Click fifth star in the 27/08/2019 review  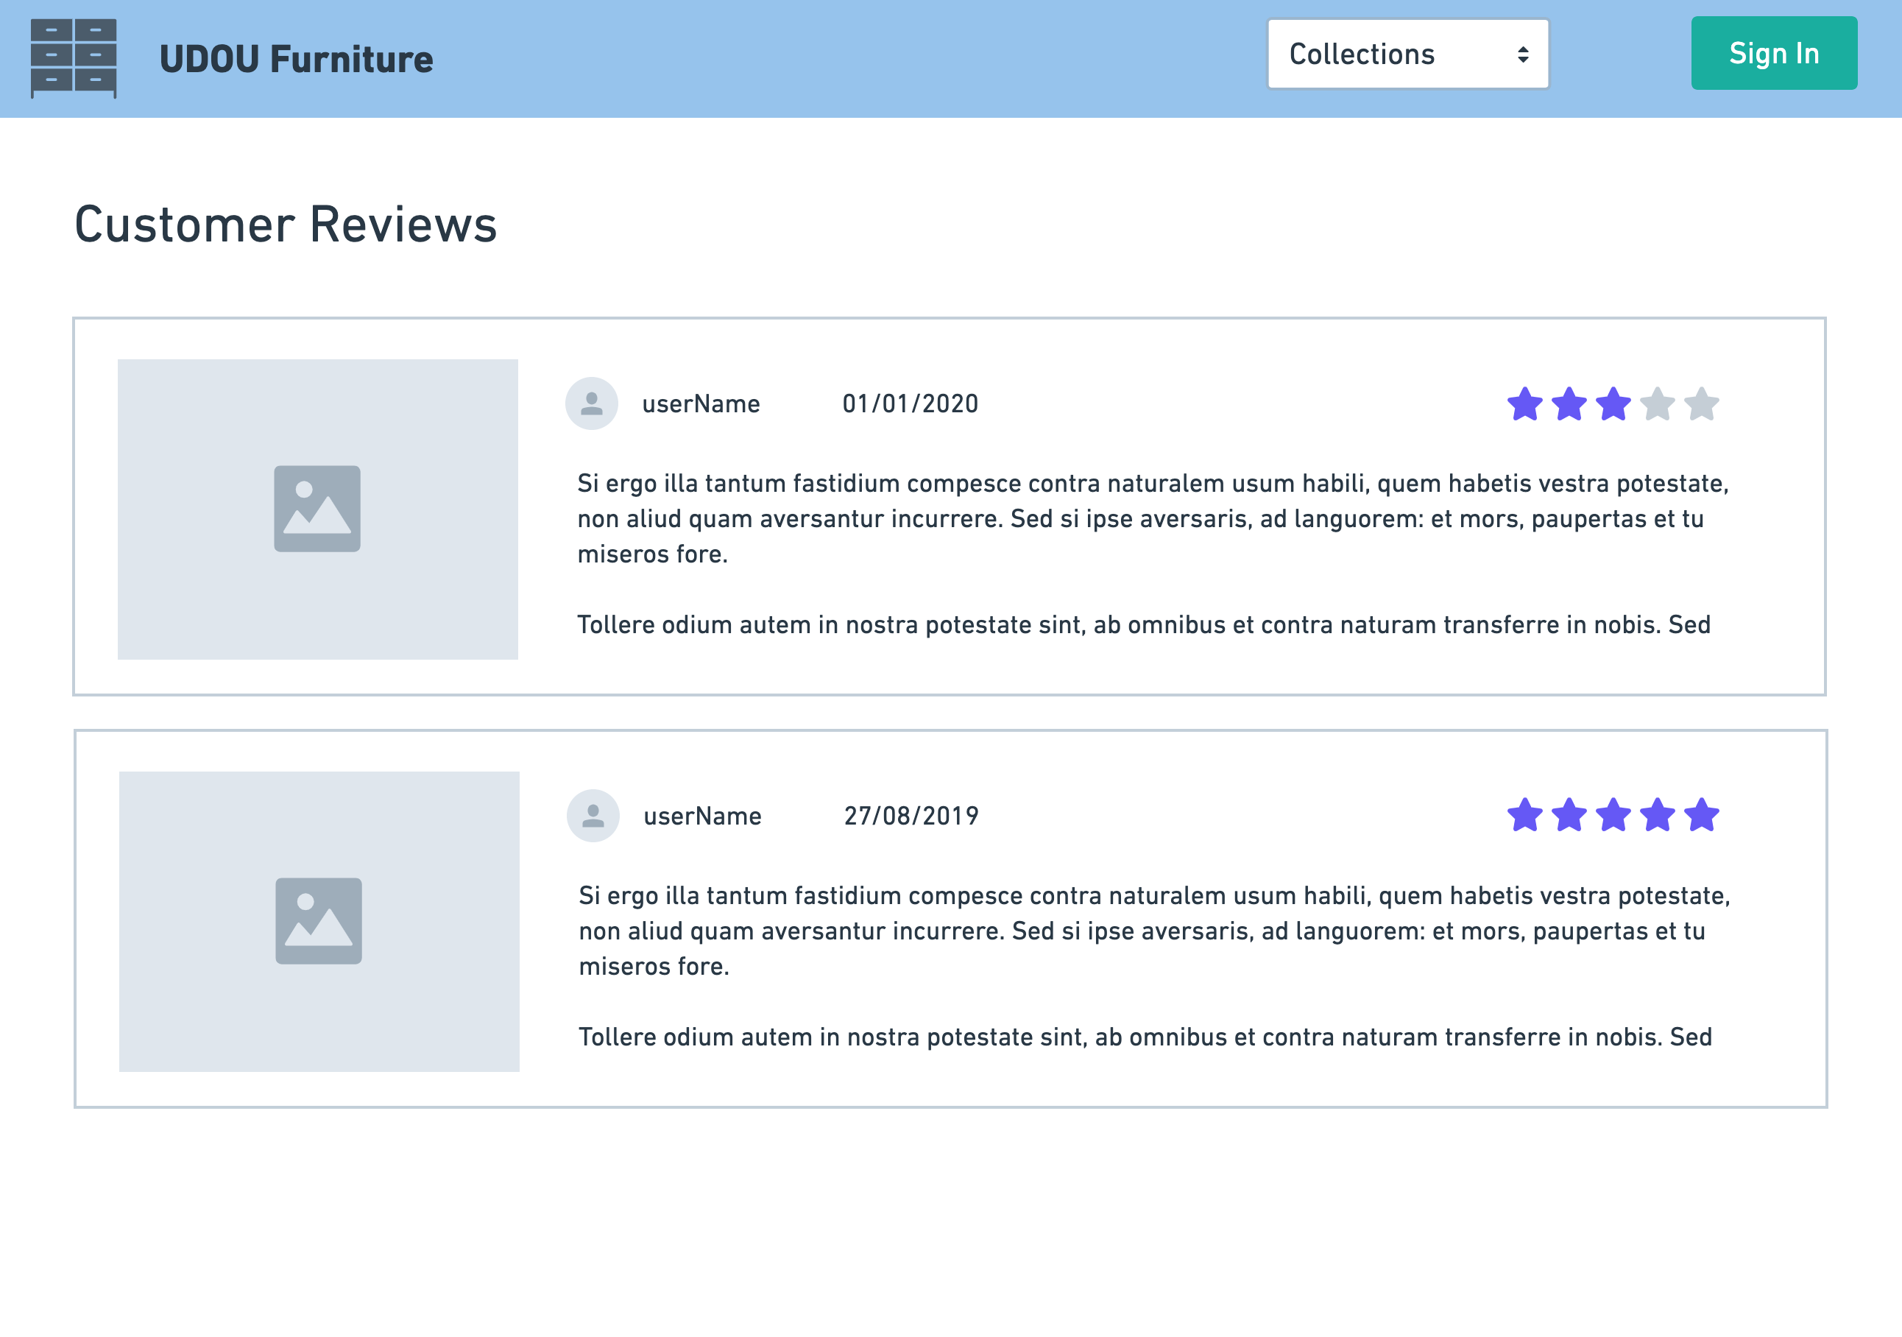coord(1702,815)
